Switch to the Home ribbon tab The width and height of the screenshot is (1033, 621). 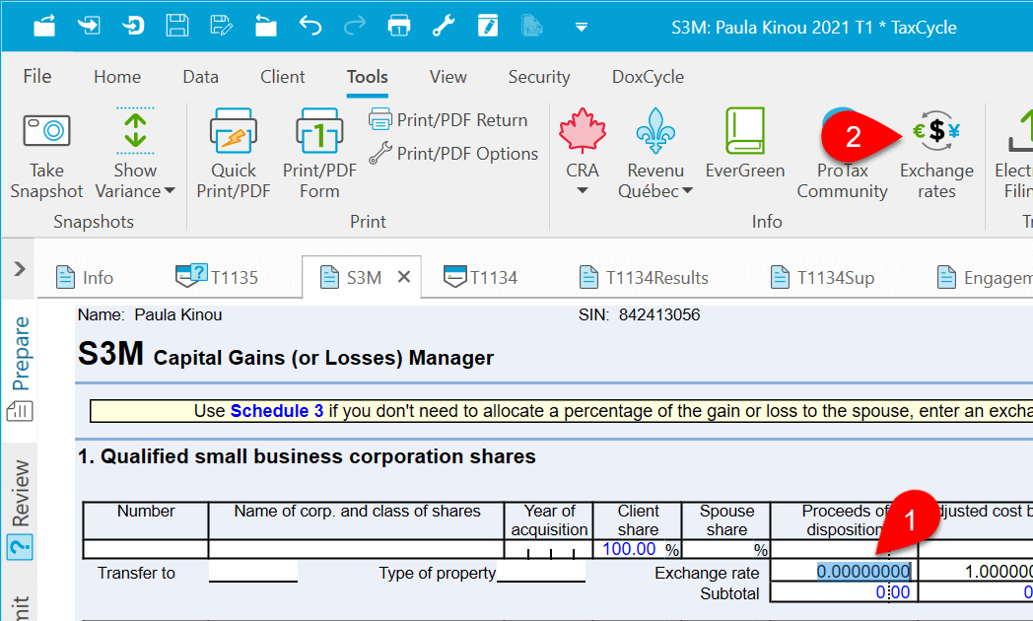(117, 76)
